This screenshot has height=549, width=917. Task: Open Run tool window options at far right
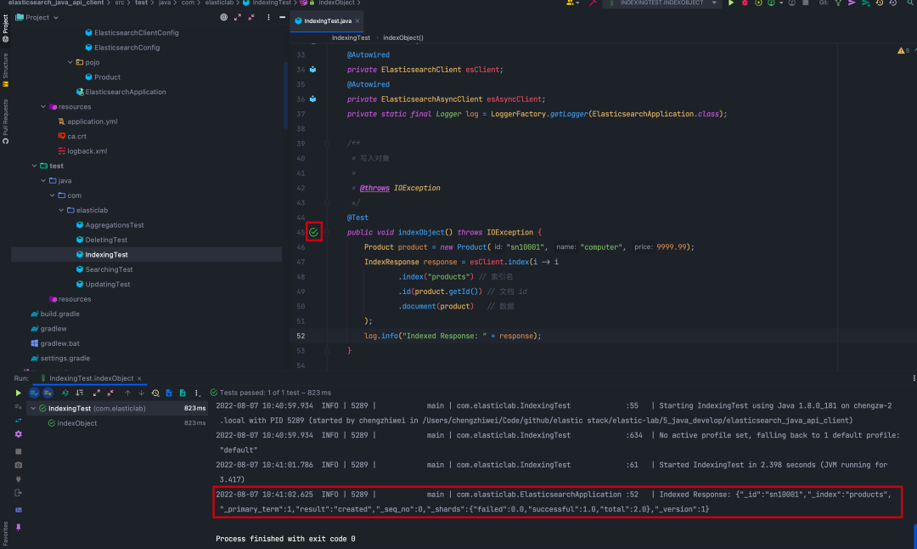pyautogui.click(x=914, y=379)
